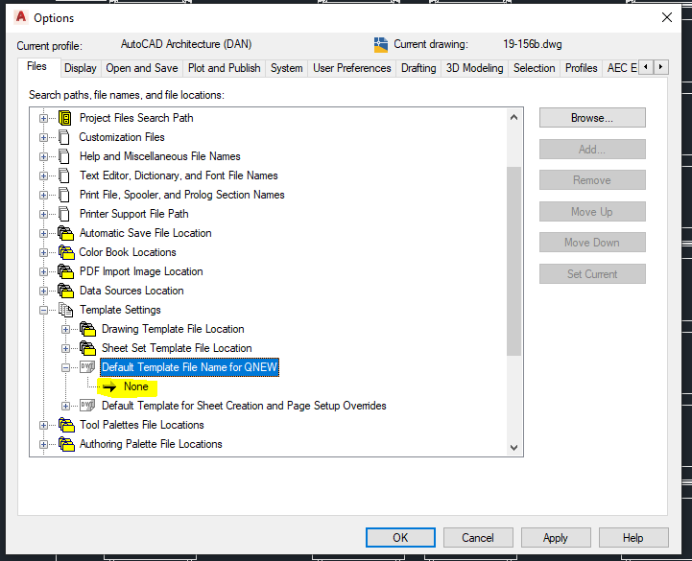Click the Text Editor, Dictionary icon
Viewport: 692px width, 561px height.
pyautogui.click(x=64, y=175)
